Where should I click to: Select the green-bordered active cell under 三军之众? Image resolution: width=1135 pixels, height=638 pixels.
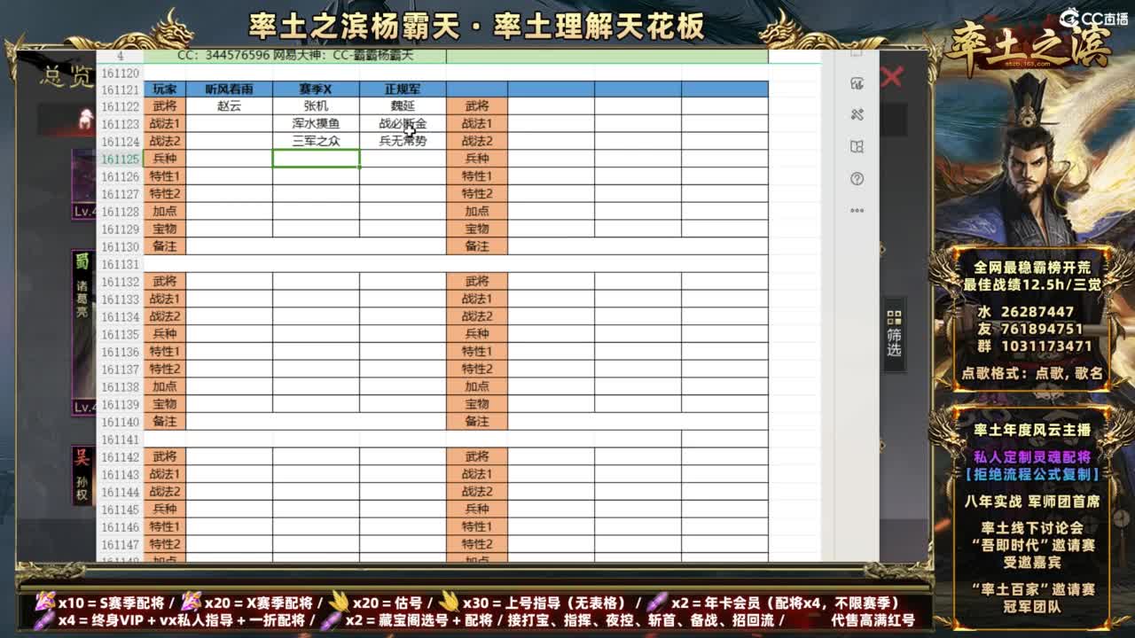[x=316, y=159]
